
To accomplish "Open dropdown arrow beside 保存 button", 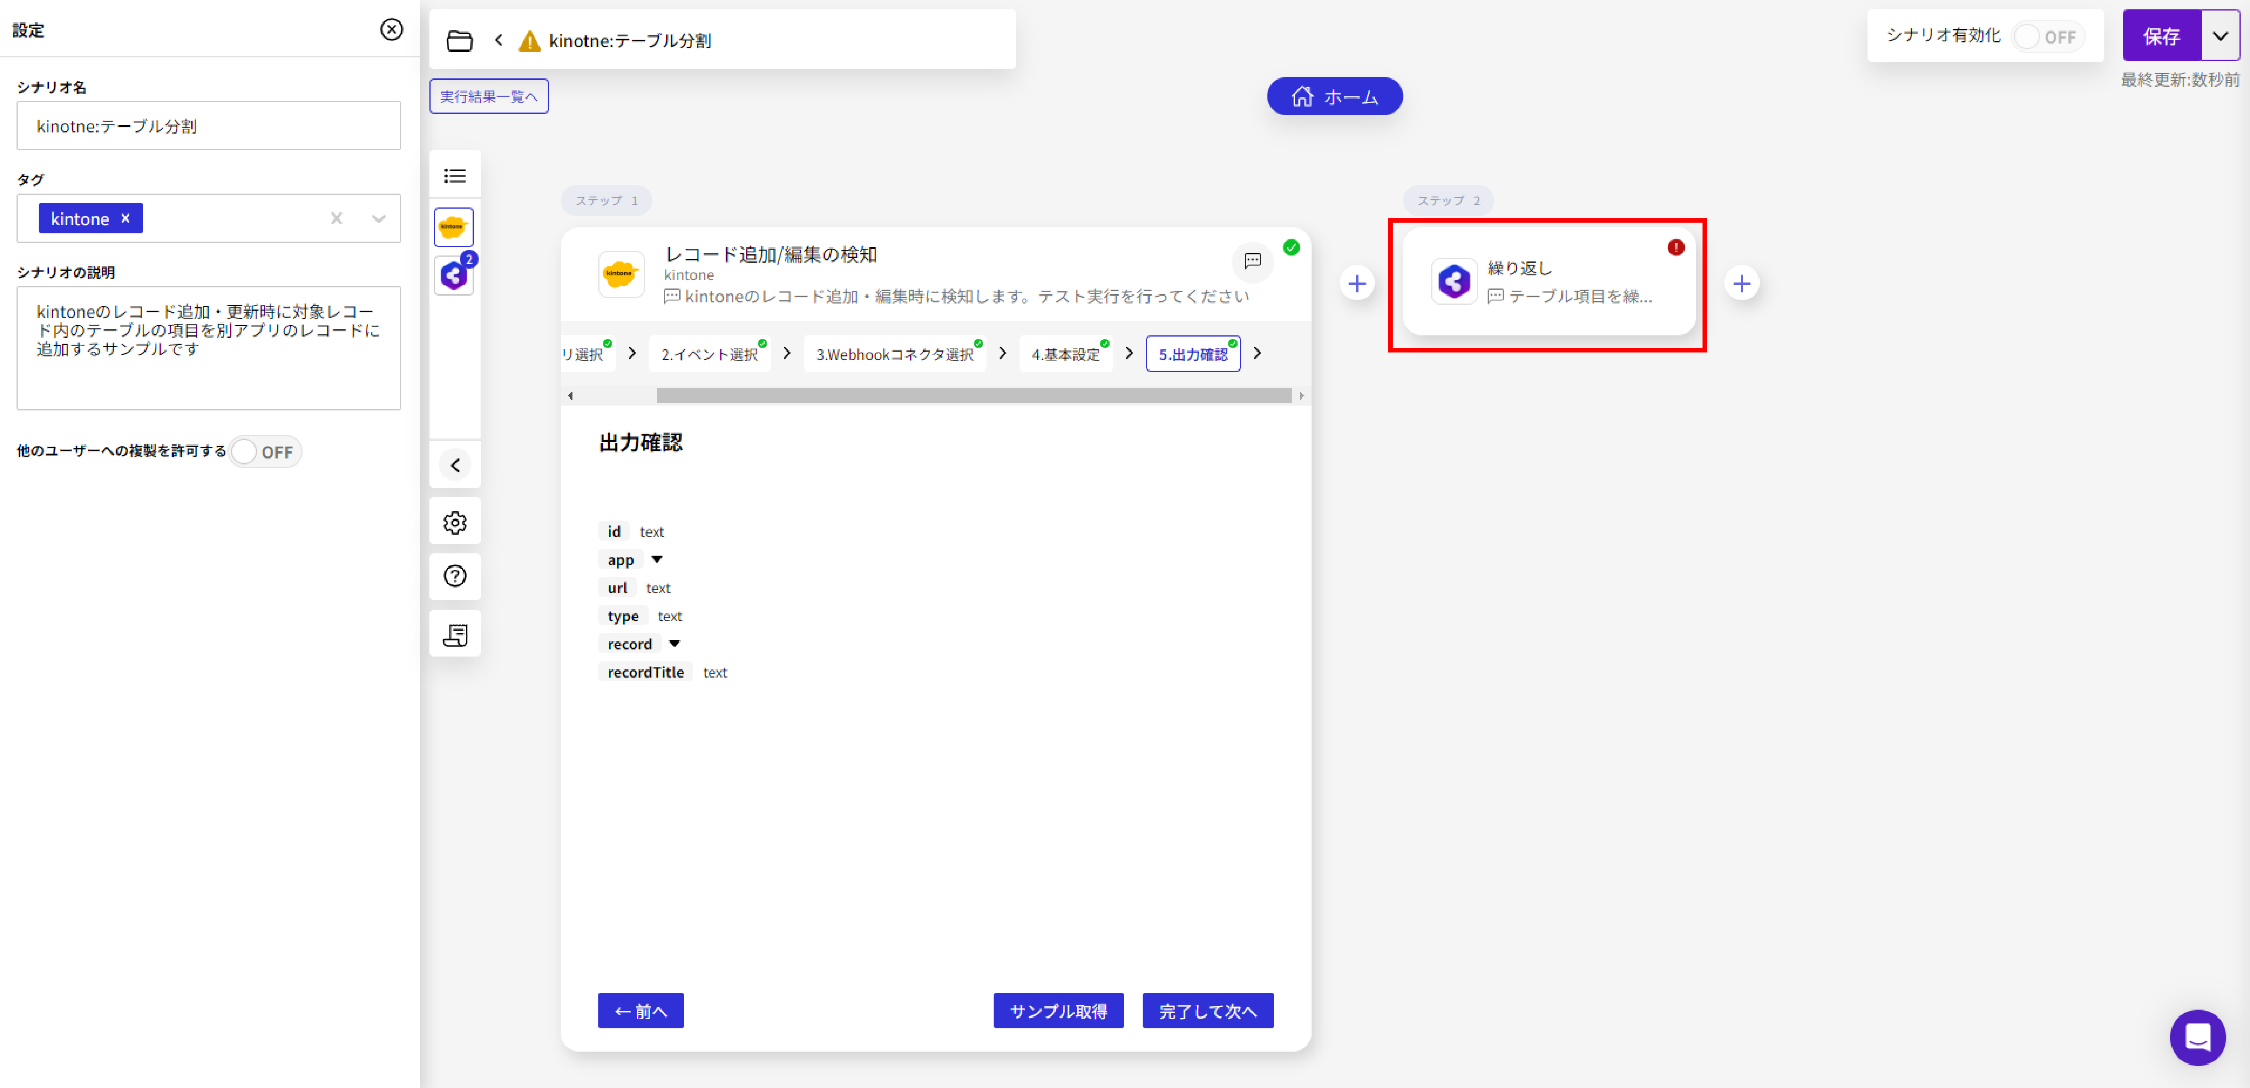I will click(x=2220, y=36).
